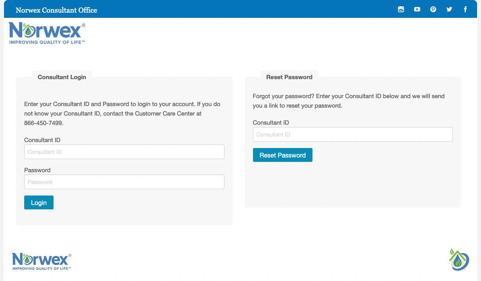This screenshot has width=481, height=281.
Task: Select the Consultant Login panel heading
Action: [62, 77]
